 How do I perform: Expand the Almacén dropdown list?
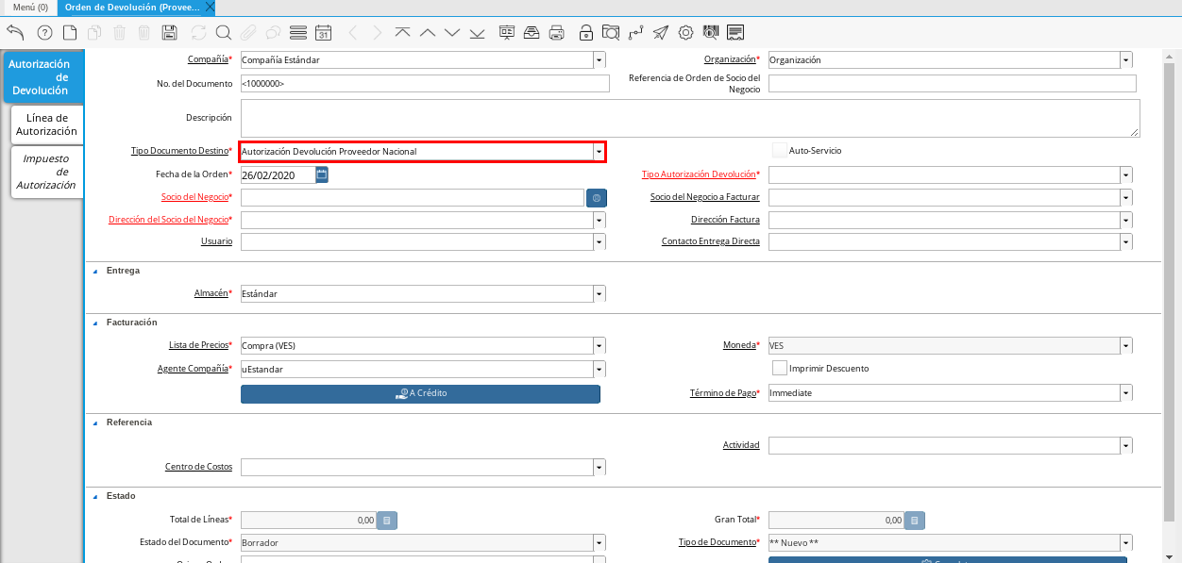click(x=599, y=294)
